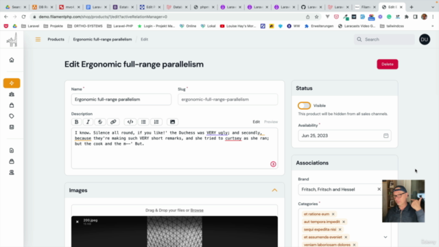Go back in browser history
Image resolution: width=439 pixels, height=247 pixels.
(x=6, y=16)
